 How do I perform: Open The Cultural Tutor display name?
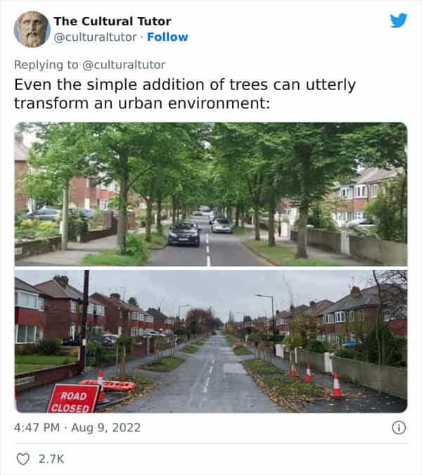tap(113, 21)
